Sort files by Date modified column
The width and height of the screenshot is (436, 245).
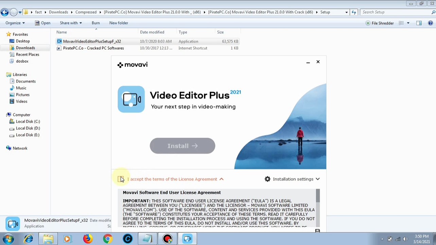coord(152,32)
